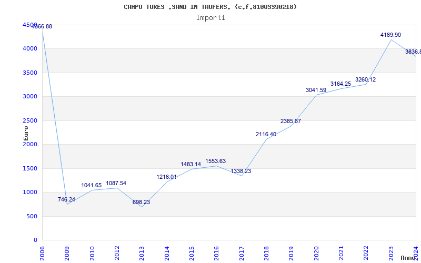Click the 4189.90 data label for 2023

(390, 35)
